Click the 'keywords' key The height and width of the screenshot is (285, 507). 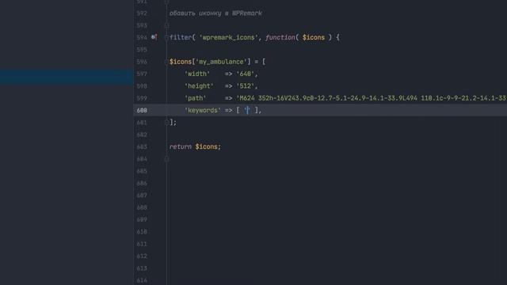[203, 111]
